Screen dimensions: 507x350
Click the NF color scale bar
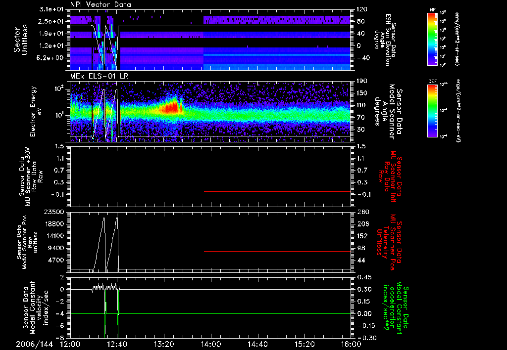[x=432, y=39]
